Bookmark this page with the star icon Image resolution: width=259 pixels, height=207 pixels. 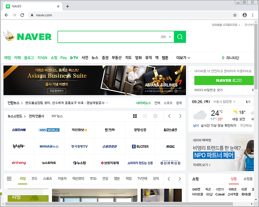tap(235, 15)
